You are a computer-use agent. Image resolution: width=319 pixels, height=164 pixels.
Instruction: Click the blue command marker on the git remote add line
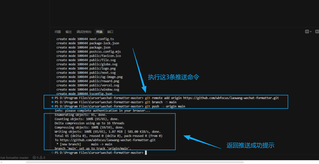[52, 98]
